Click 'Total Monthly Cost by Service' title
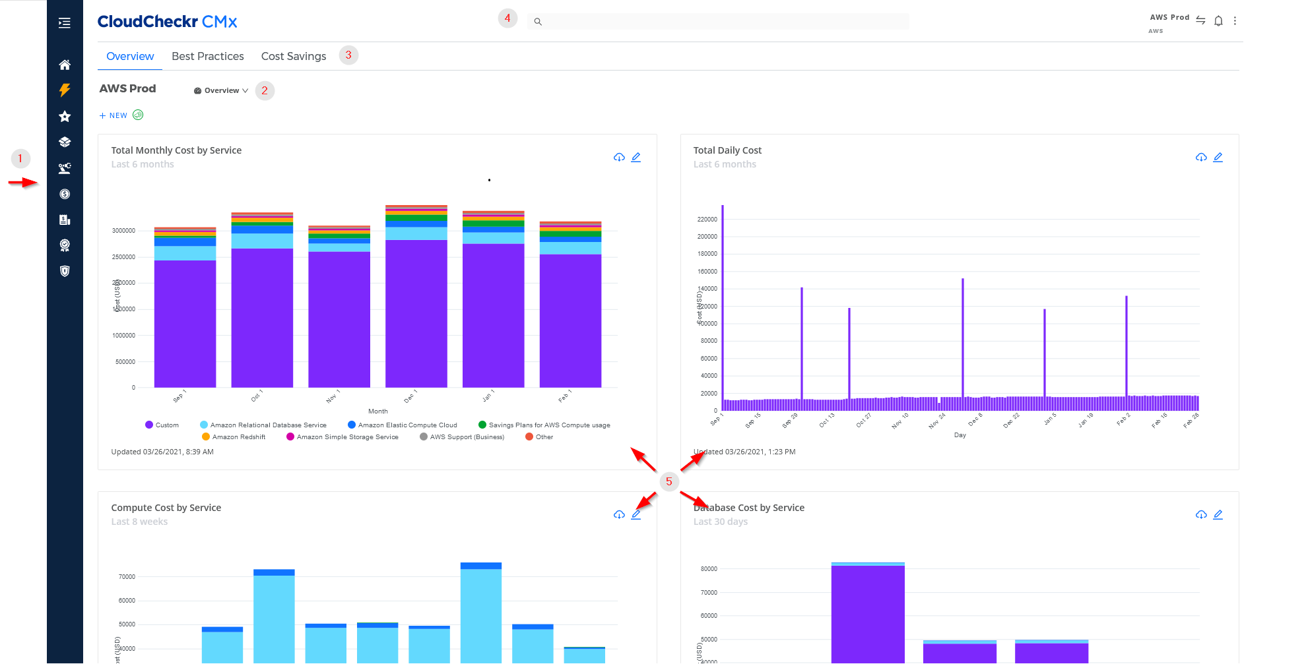This screenshot has width=1306, height=664. tap(176, 150)
